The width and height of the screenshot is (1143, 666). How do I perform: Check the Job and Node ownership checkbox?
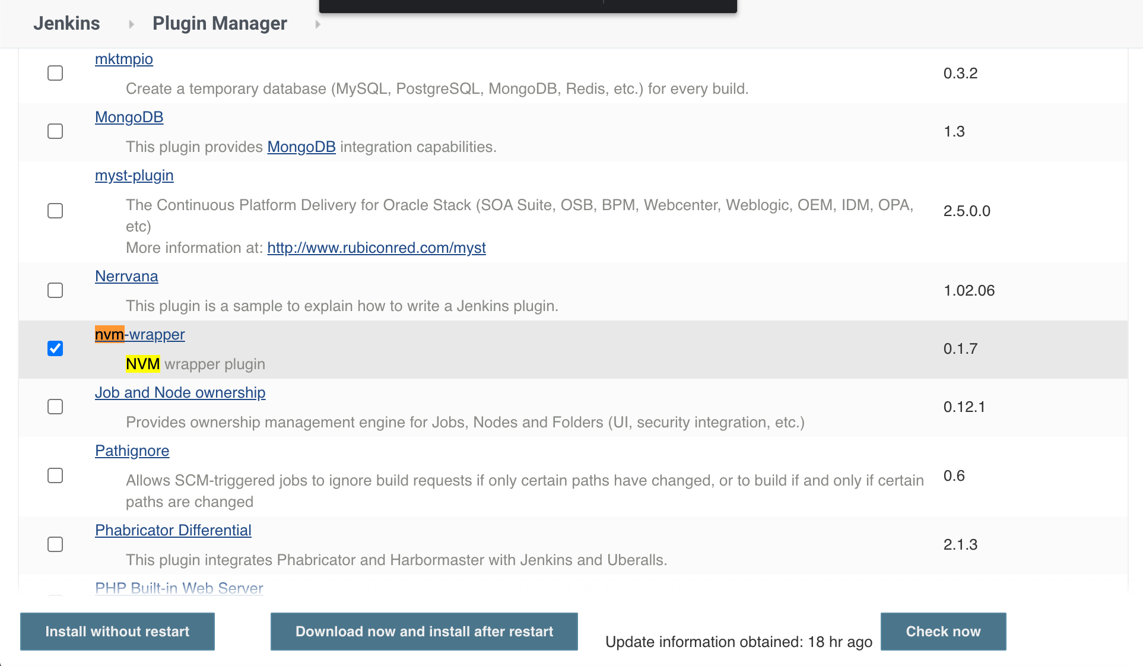[55, 407]
